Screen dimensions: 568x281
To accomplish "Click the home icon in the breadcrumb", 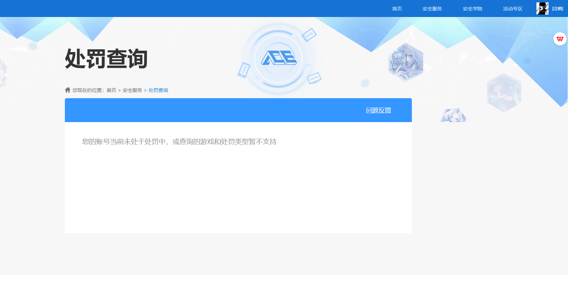I will coord(68,90).
